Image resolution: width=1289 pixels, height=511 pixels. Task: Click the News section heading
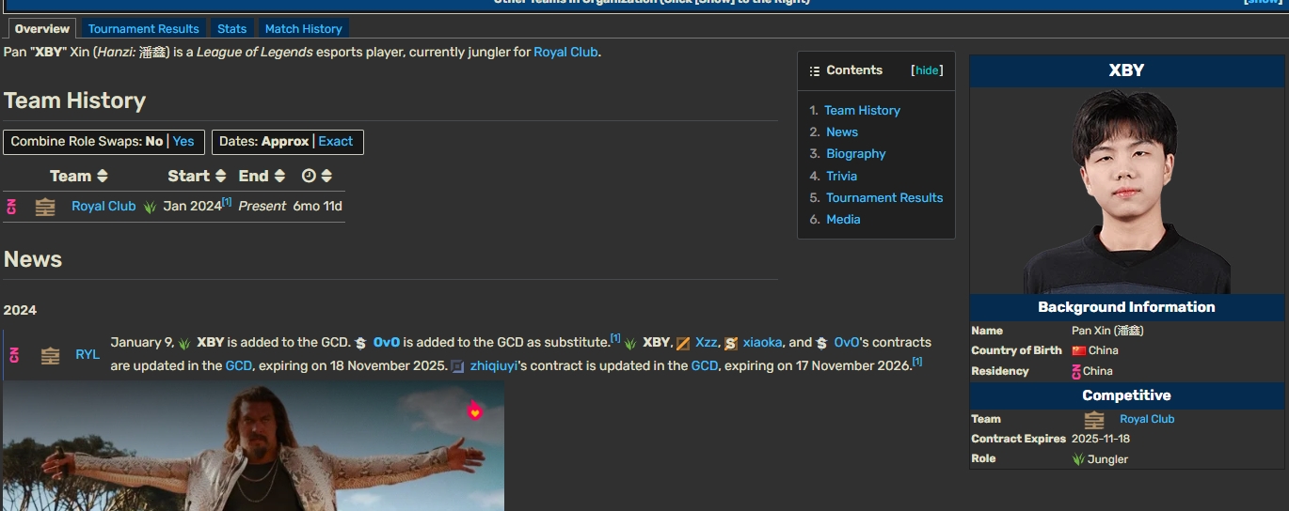[33, 259]
